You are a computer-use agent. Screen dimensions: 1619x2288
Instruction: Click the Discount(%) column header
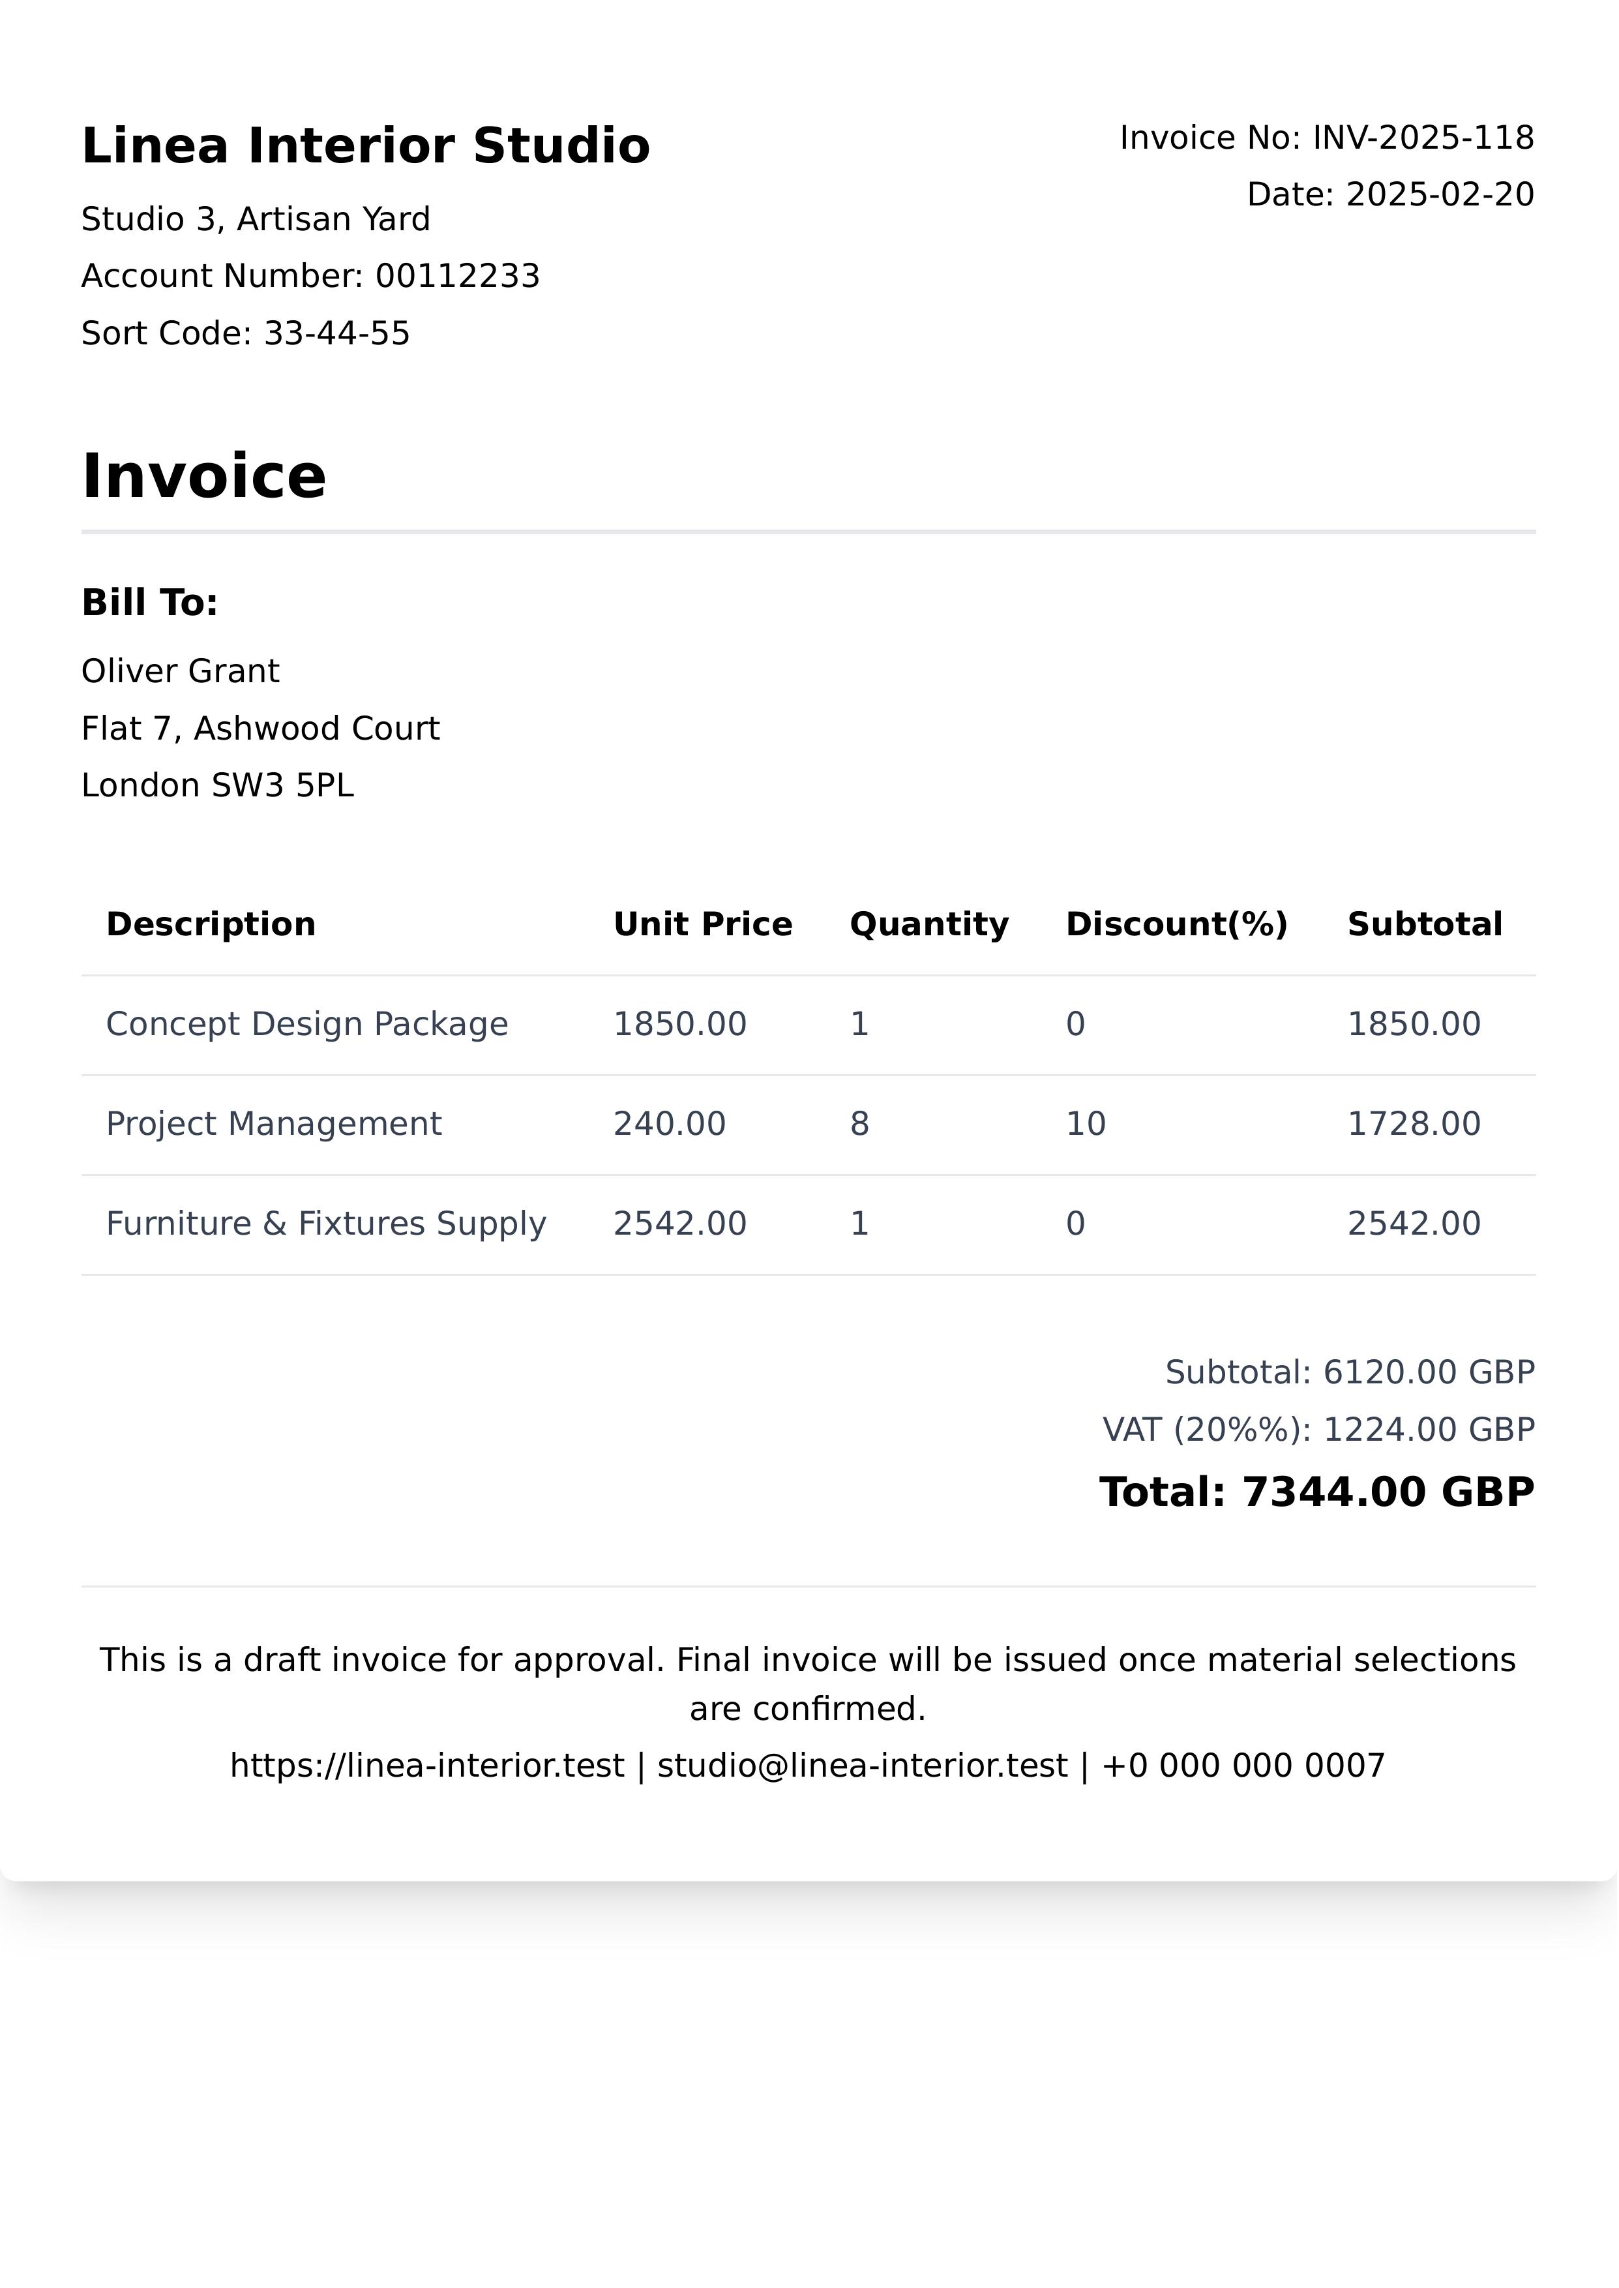(x=1176, y=924)
